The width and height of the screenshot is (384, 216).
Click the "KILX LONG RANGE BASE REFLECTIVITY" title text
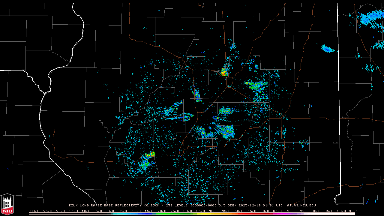tap(105, 205)
